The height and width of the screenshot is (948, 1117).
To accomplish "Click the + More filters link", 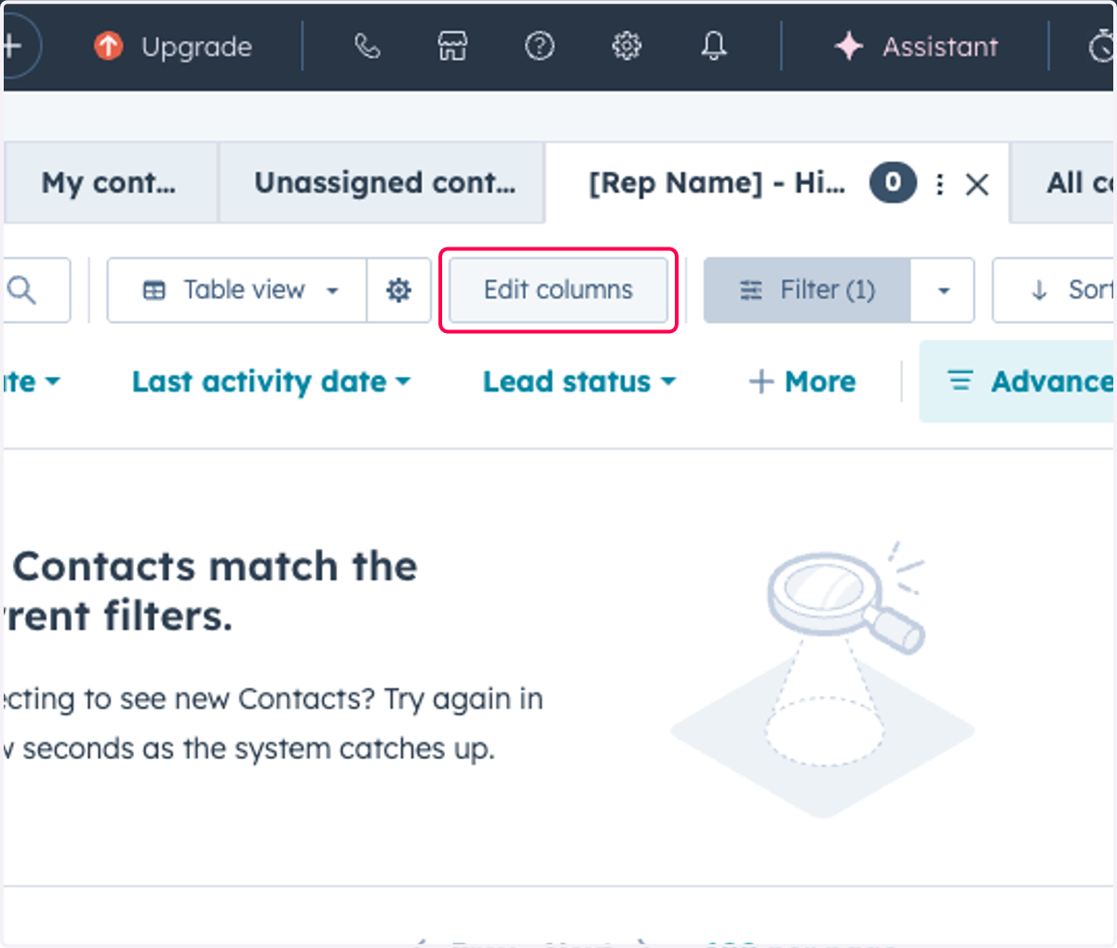I will point(801,381).
